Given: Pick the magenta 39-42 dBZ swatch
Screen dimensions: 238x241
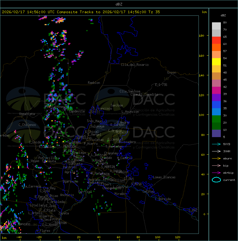Looking at the screenshot, I should (216, 90).
